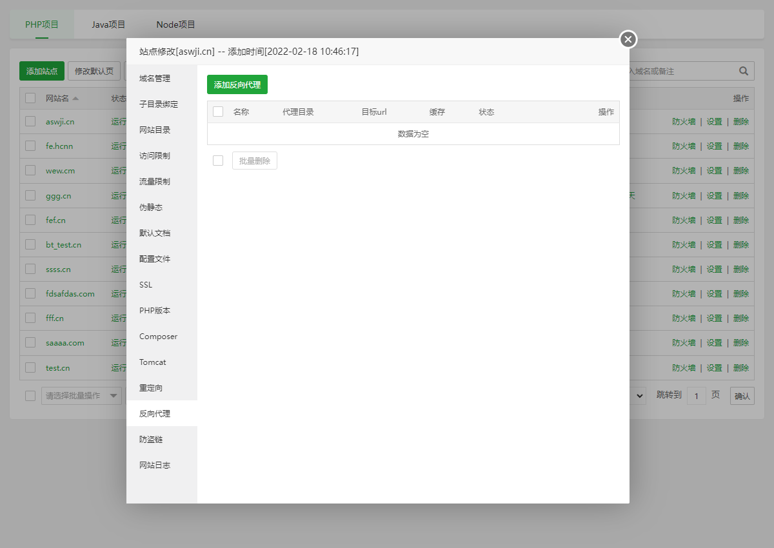Confirm page jump with 确认 button
This screenshot has height=548, width=774.
coord(742,395)
